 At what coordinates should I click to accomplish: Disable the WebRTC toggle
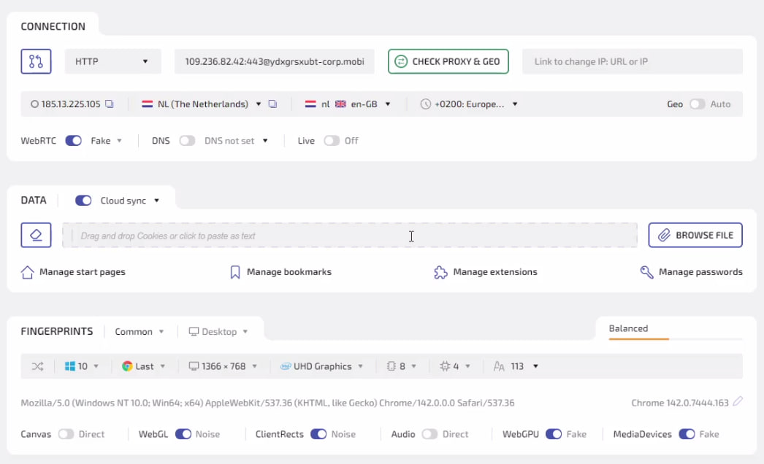coord(74,141)
